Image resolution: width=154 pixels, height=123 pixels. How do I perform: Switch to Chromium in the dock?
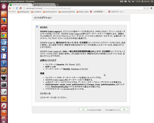[4, 42]
